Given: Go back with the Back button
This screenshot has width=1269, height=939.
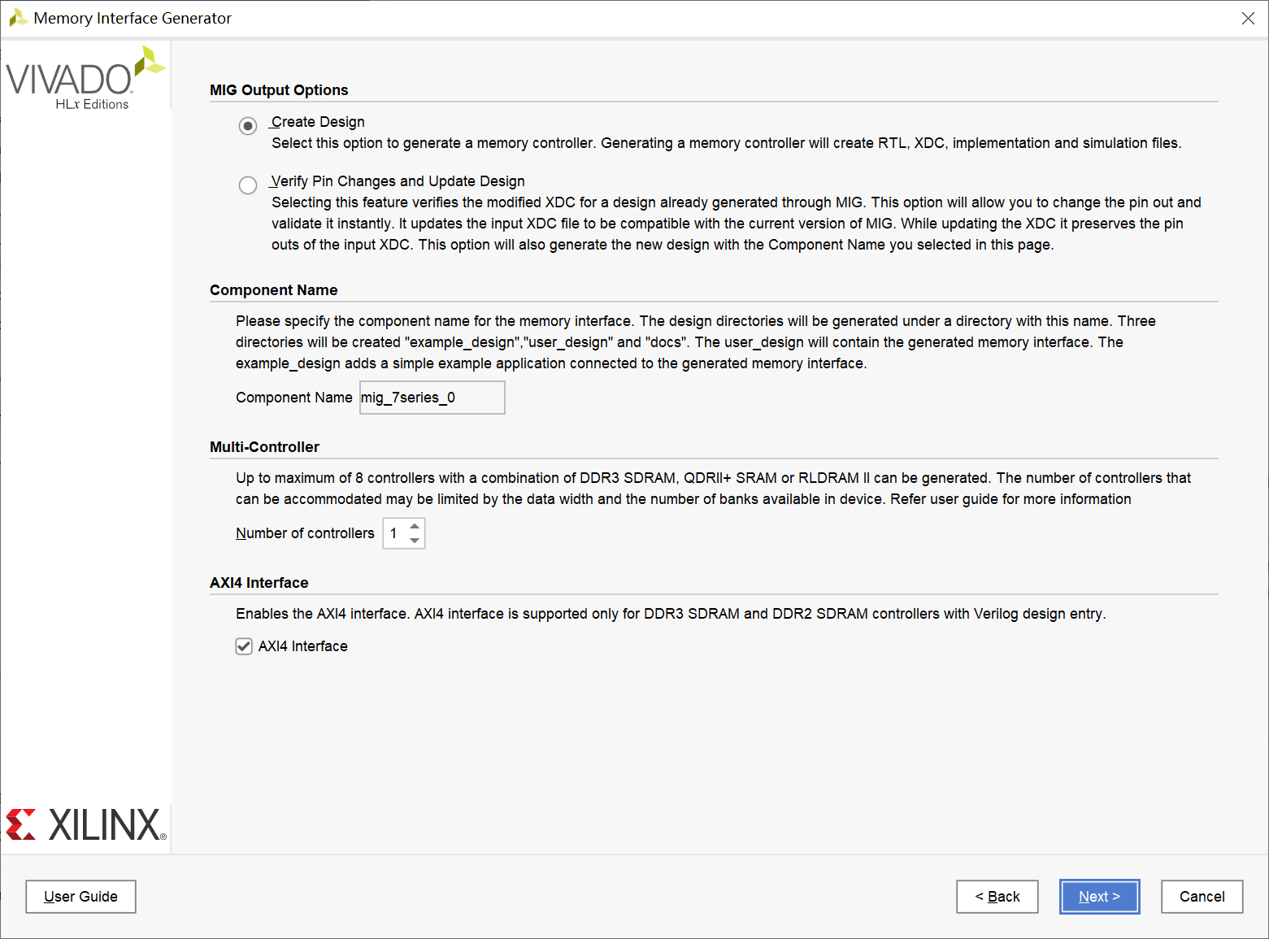Looking at the screenshot, I should coord(997,897).
